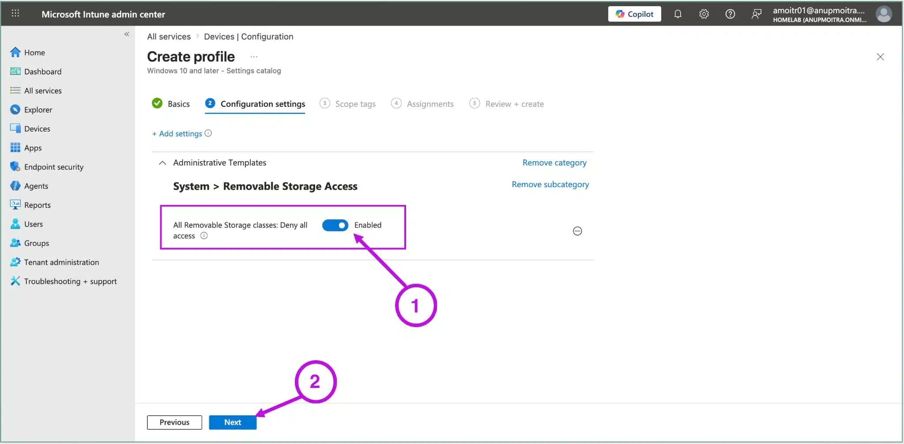Click the Apps grid icon
The width and height of the screenshot is (904, 444).
click(x=15, y=147)
